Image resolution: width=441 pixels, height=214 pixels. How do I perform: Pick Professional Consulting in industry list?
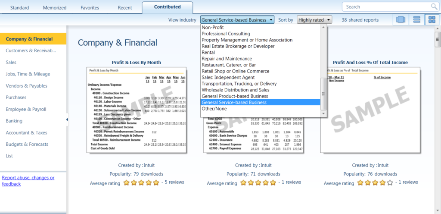[226, 34]
